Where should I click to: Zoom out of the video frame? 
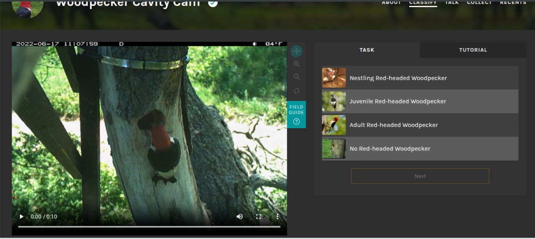296,76
